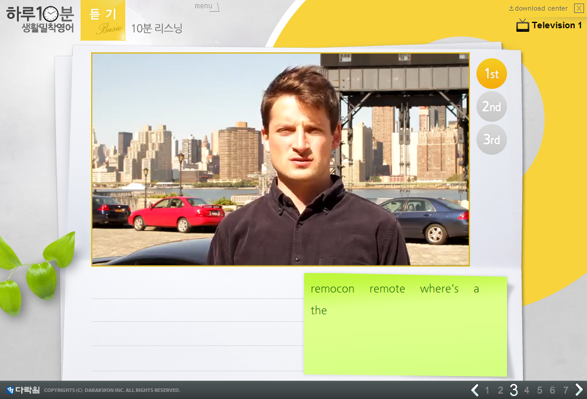Close the lesson with the X icon
The width and height of the screenshot is (587, 399).
[579, 8]
